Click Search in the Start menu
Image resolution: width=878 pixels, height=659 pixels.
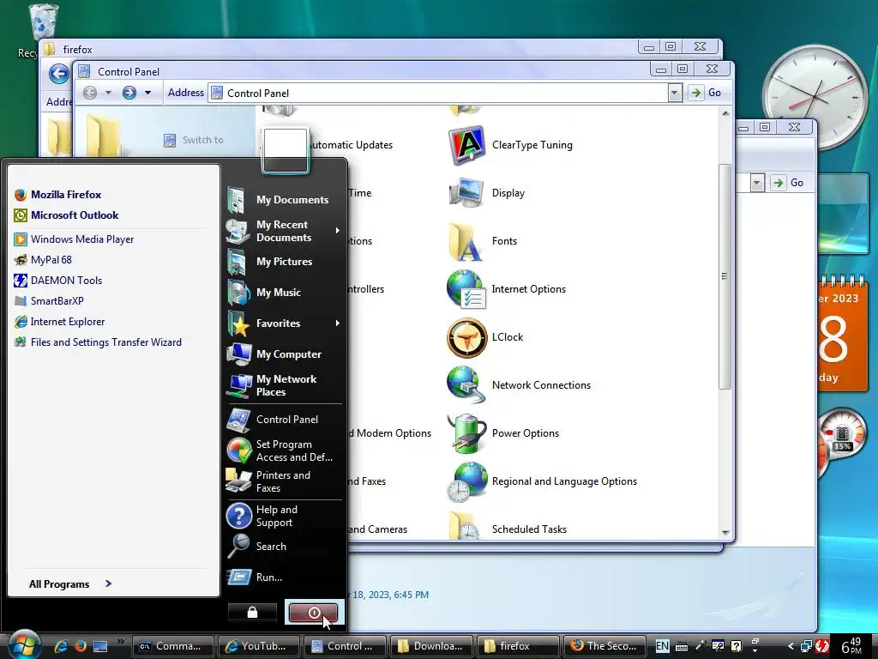tap(283, 547)
